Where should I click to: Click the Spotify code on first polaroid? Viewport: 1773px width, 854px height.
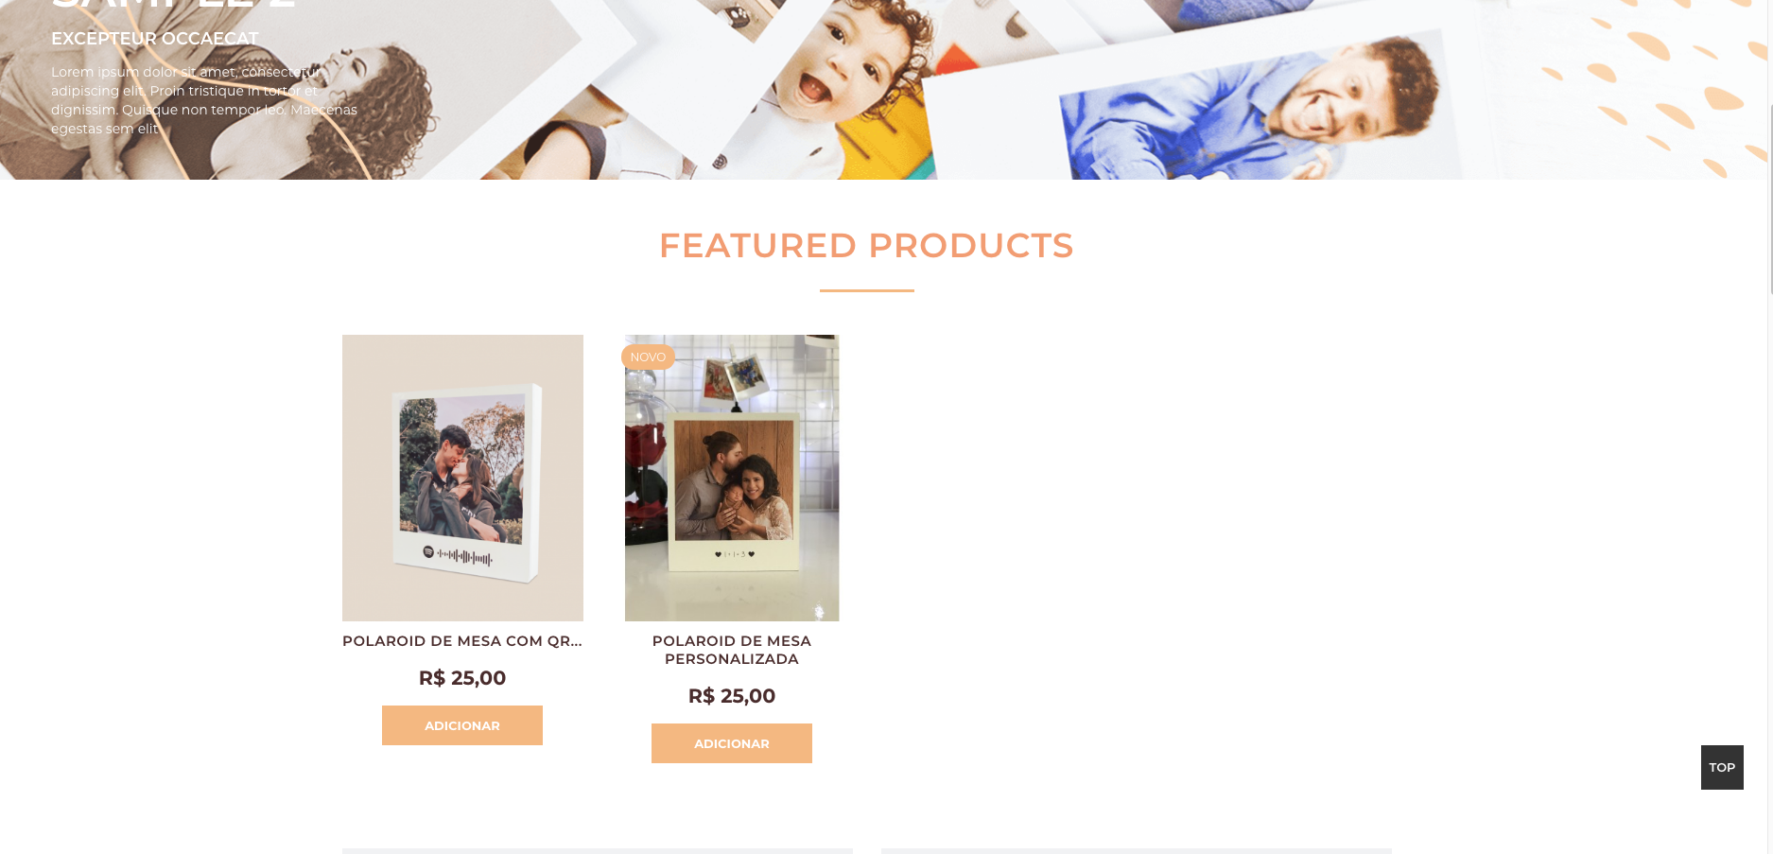[x=458, y=555]
